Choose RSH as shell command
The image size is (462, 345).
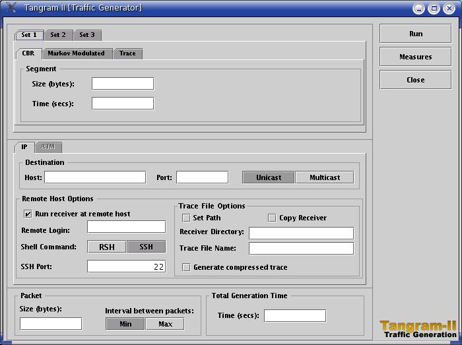coord(107,247)
